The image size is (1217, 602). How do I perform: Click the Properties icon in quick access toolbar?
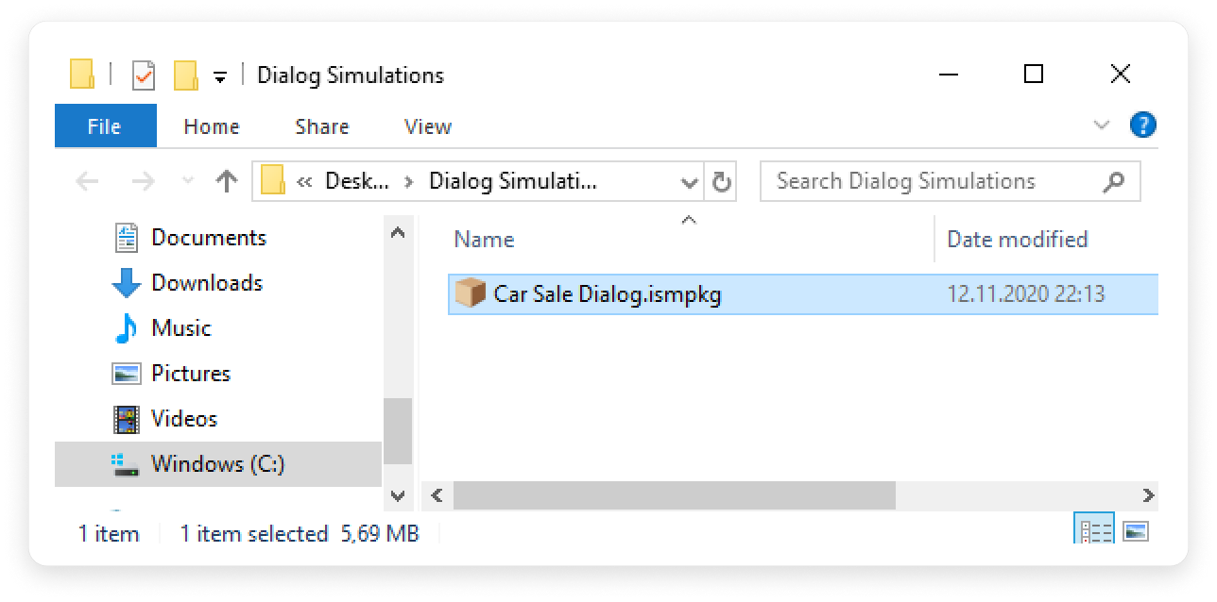coord(144,75)
